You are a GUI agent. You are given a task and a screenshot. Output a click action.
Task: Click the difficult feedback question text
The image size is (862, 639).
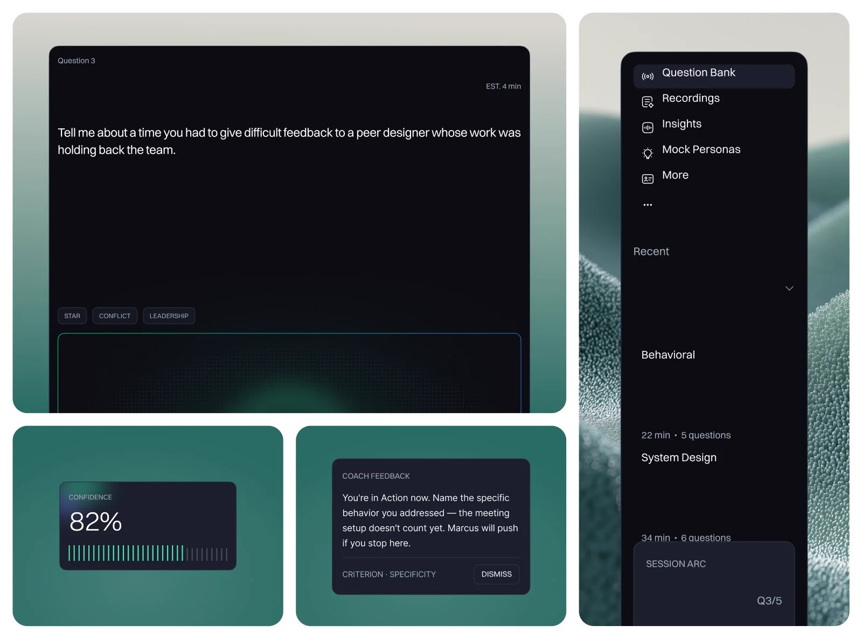[x=289, y=141]
